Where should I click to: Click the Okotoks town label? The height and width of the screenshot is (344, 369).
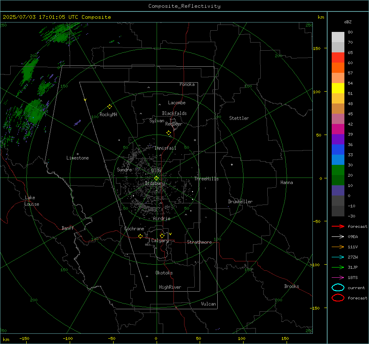click(x=164, y=273)
